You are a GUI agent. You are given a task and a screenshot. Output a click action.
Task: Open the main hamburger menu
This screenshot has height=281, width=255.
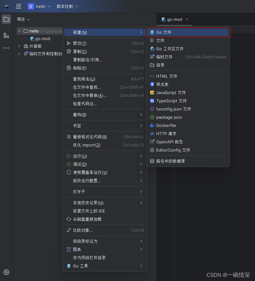pos(18,6)
